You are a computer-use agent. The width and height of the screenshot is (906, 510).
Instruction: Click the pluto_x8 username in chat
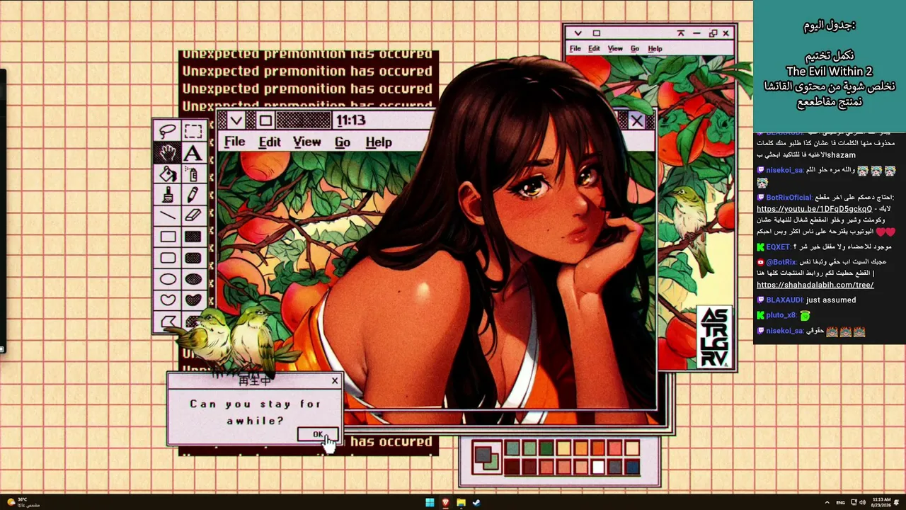[x=781, y=315]
